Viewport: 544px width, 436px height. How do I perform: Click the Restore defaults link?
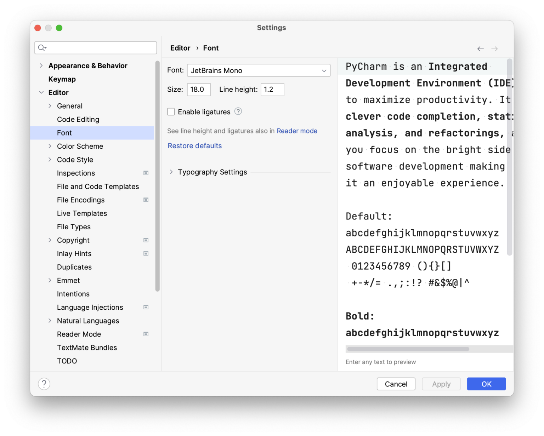point(194,145)
